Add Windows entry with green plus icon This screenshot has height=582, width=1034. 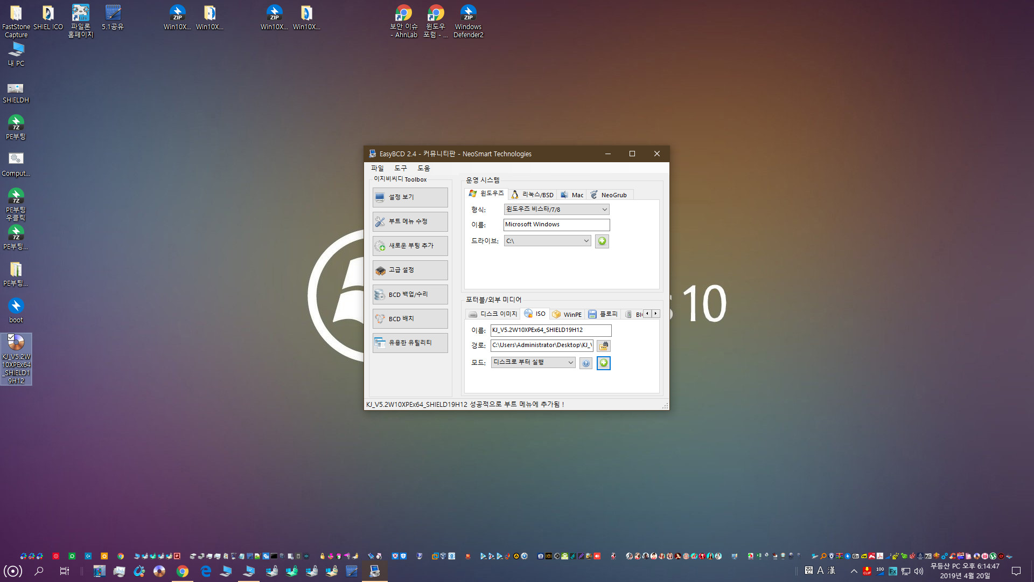[x=602, y=241]
